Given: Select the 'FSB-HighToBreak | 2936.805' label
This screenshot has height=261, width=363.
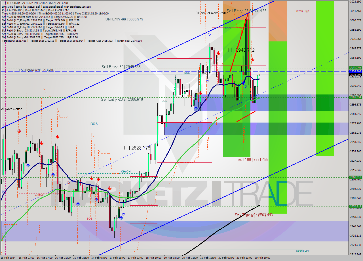Looking at the screenshot, I should 37,70.
